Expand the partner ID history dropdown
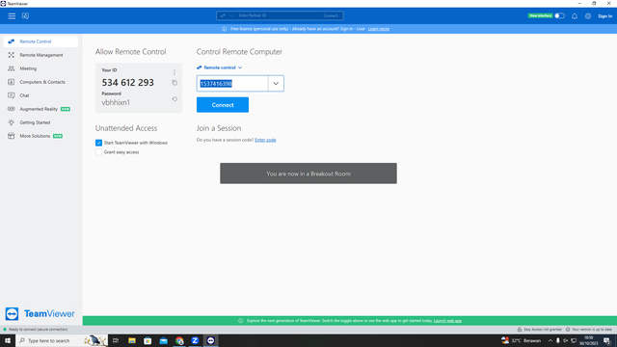This screenshot has width=617, height=347. click(x=276, y=84)
